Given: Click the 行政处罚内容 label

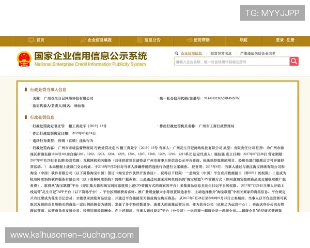Looking at the screenshot, I should [x=44, y=148].
